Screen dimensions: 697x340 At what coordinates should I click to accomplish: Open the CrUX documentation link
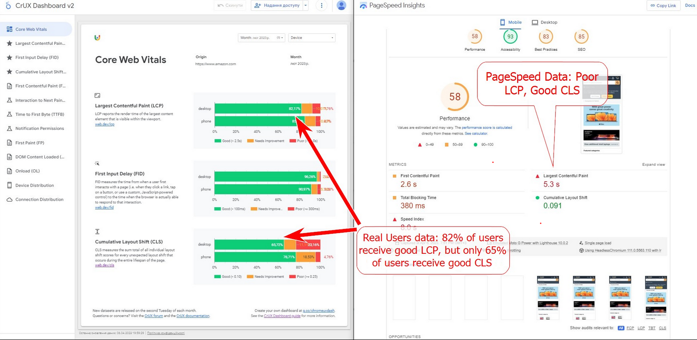pos(193,316)
